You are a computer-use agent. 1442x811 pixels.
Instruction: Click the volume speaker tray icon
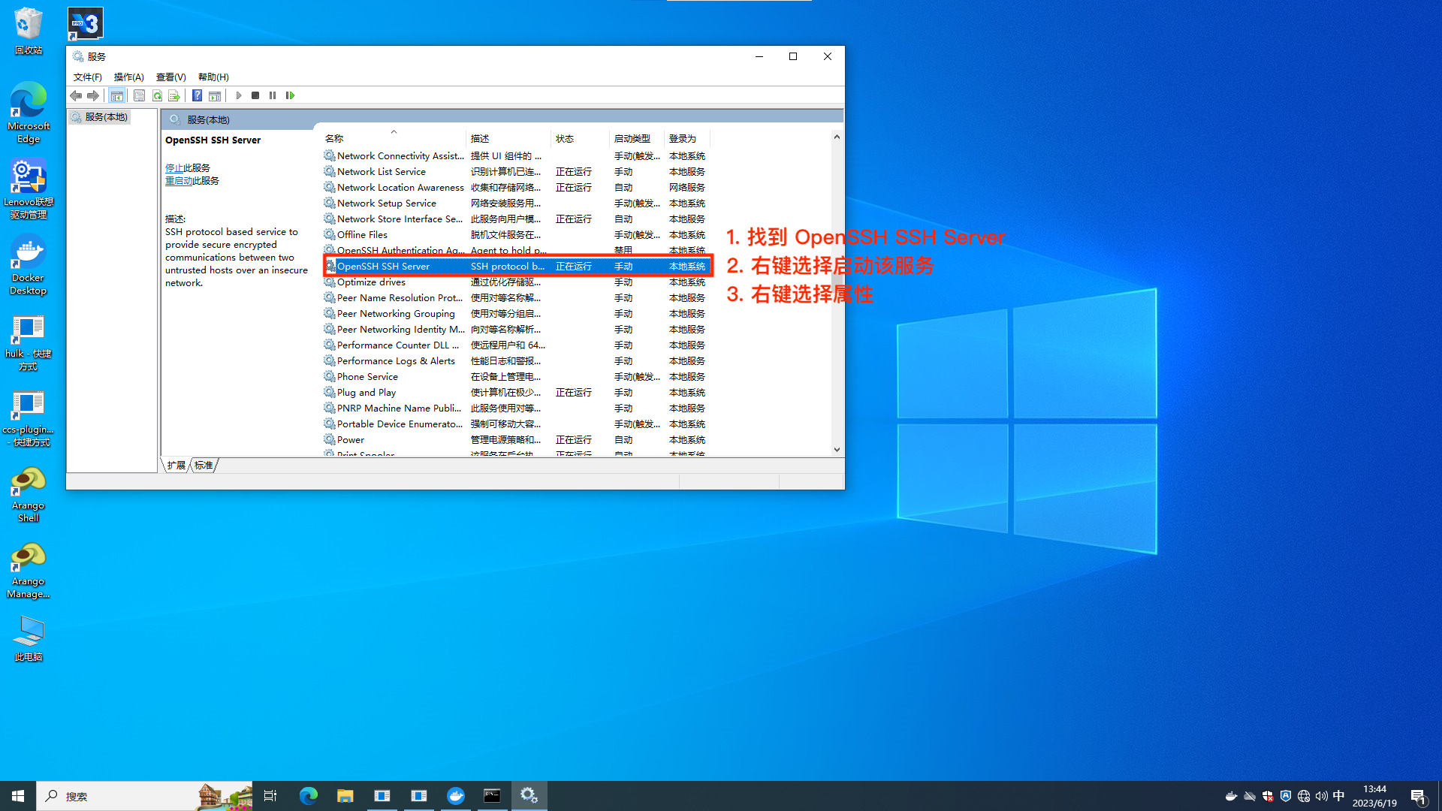[x=1321, y=796]
